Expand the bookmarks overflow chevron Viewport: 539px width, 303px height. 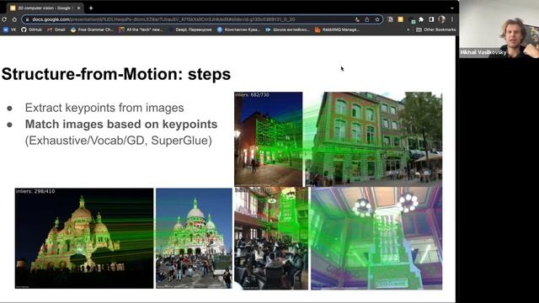pos(408,30)
